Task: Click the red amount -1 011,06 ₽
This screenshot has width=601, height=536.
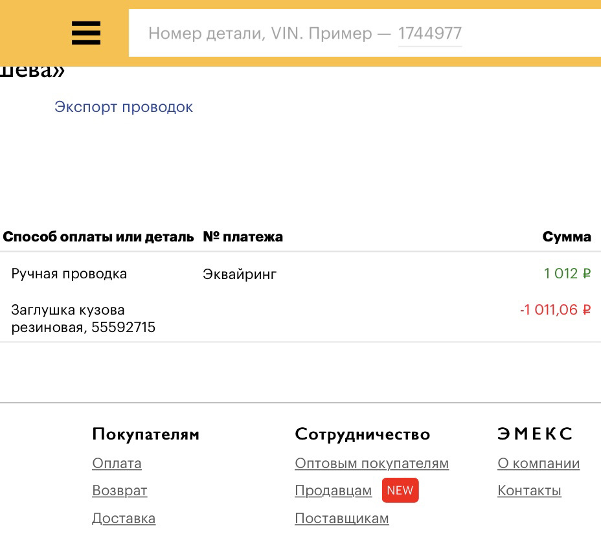Action: coord(554,309)
